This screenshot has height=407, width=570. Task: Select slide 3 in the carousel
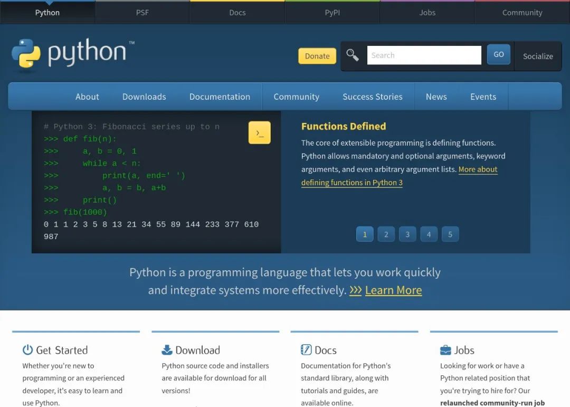coord(407,234)
